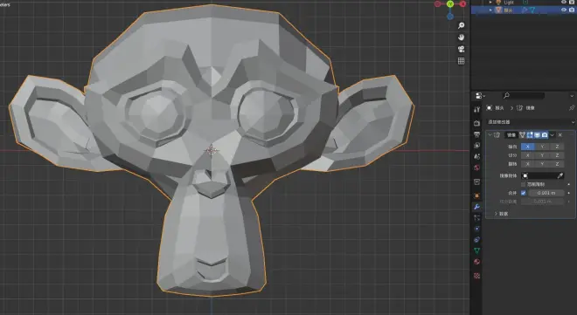This screenshot has width=577, height=315.
Task: Expand the Light item in outliner
Action: pos(490,3)
